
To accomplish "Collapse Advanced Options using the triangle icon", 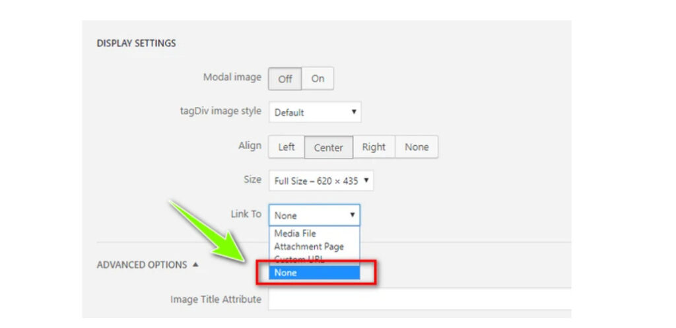I will point(195,265).
